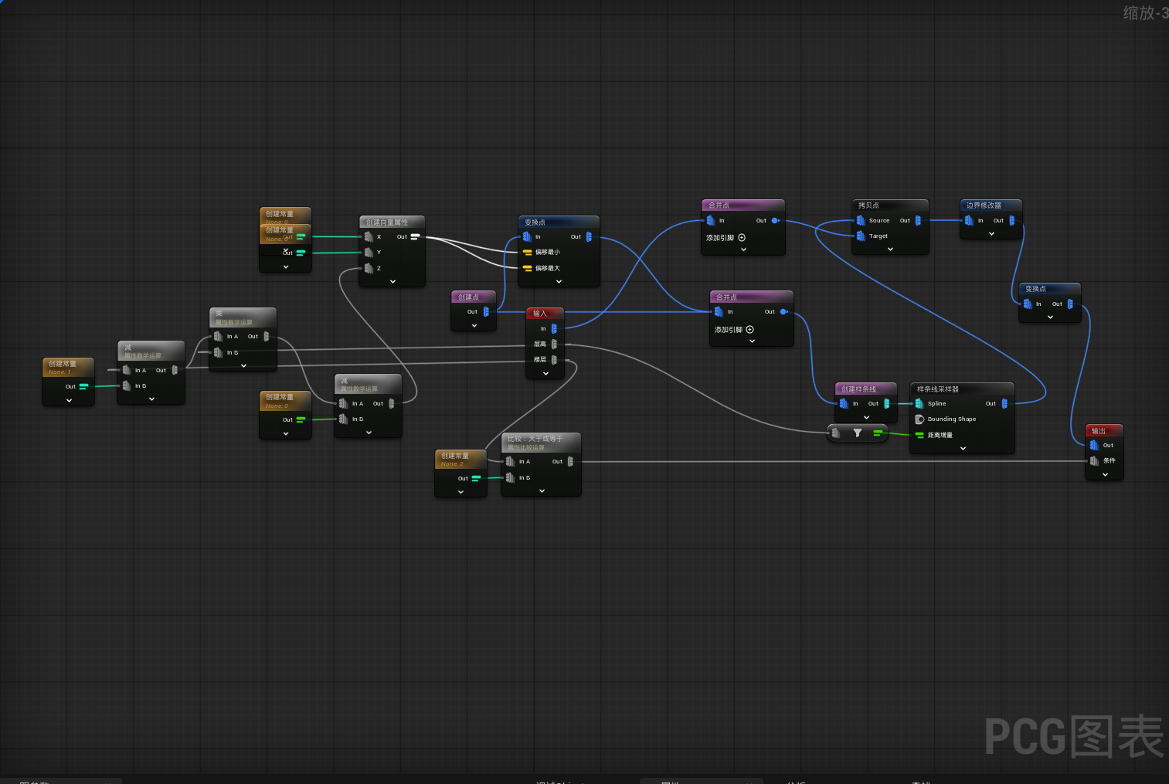This screenshot has height=784, width=1169.
Task: Select the red 输入 node title
Action: [540, 314]
